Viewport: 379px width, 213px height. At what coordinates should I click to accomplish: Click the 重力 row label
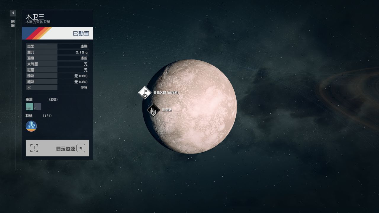click(x=30, y=52)
